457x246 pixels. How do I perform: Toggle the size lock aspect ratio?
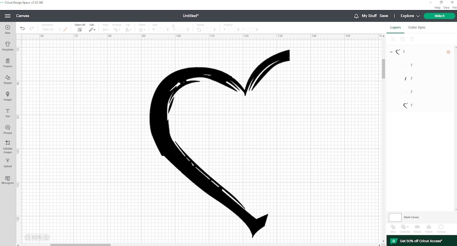173,26
